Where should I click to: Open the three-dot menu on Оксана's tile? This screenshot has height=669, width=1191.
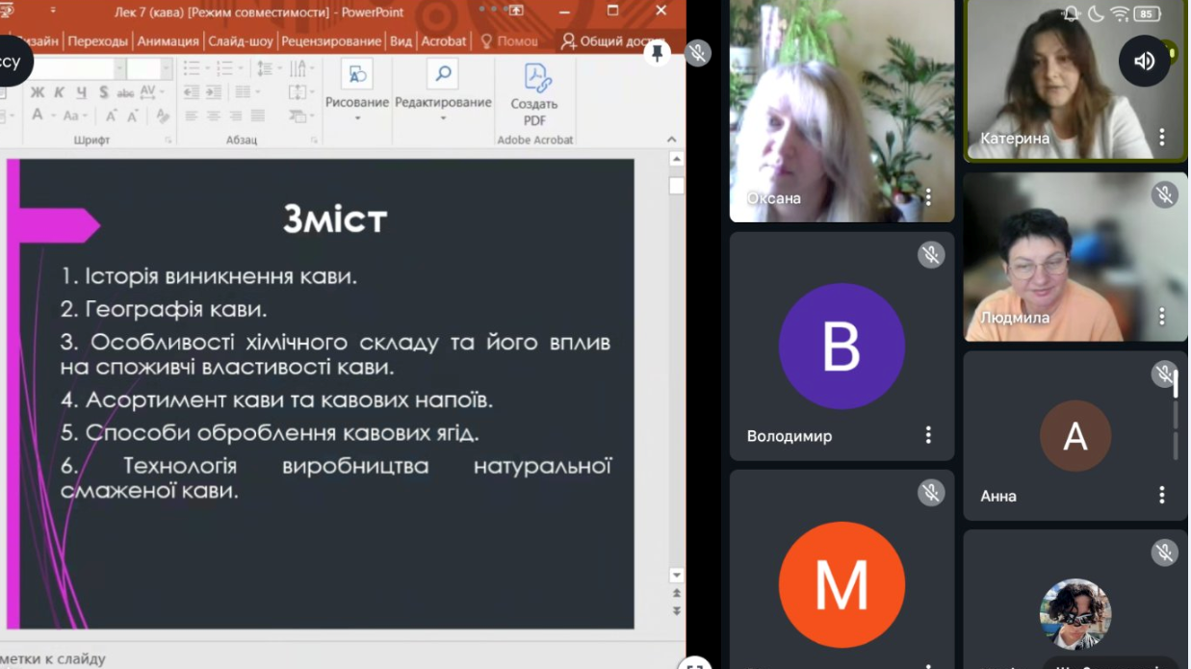(928, 197)
